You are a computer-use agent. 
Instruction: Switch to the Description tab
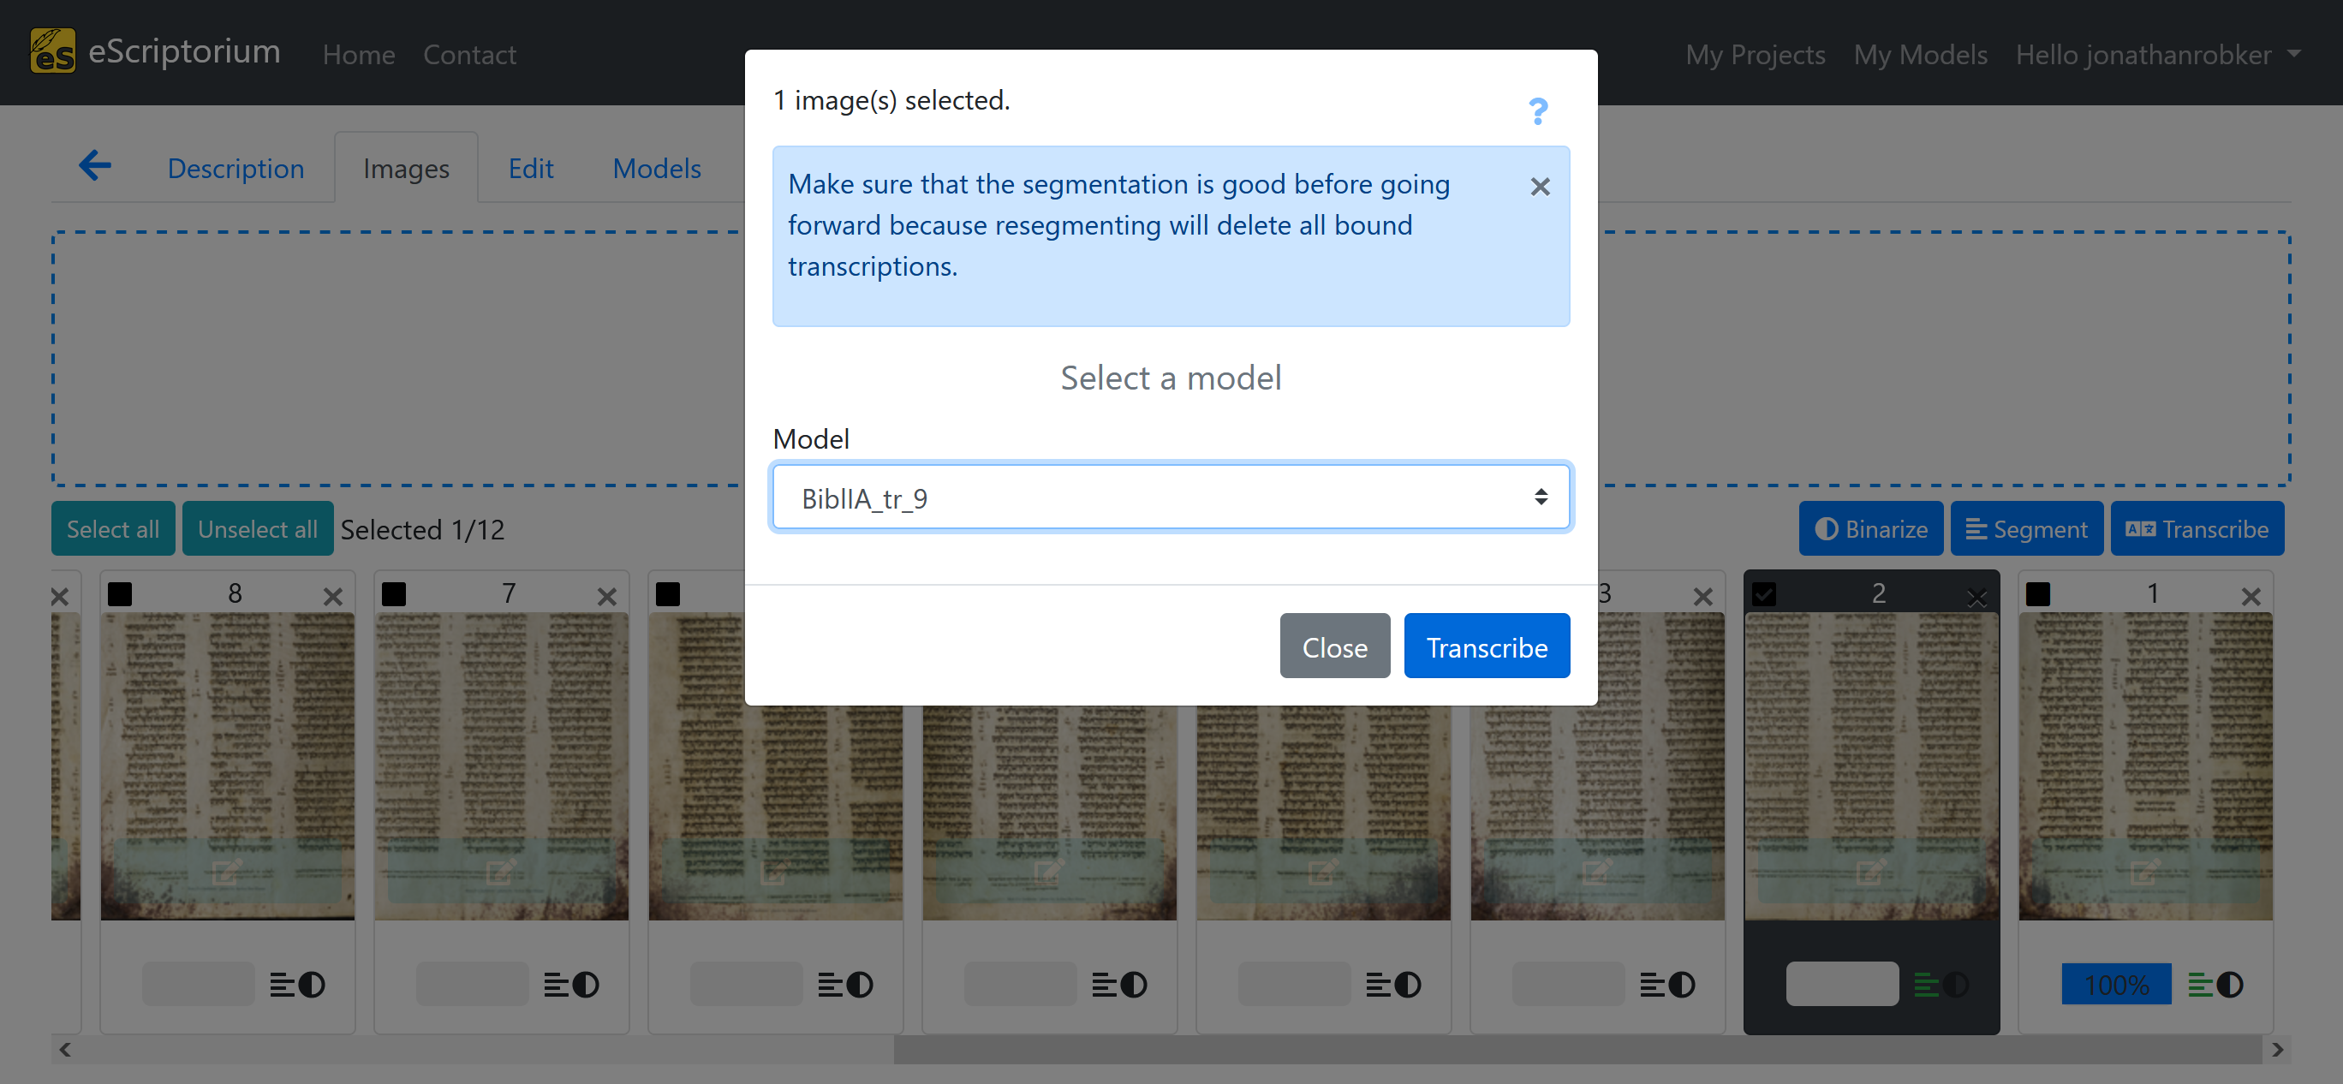tap(235, 168)
